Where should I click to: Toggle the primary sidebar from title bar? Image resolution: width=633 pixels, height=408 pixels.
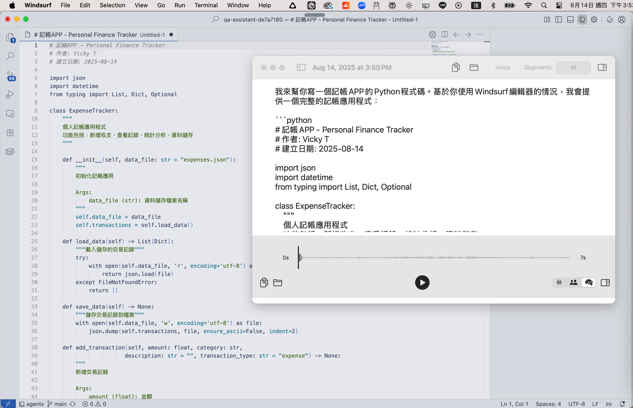click(559, 20)
